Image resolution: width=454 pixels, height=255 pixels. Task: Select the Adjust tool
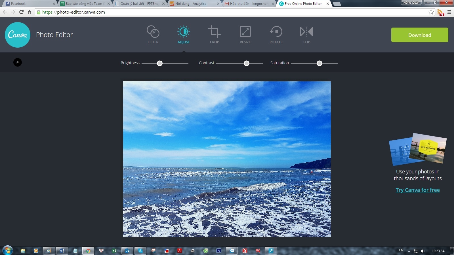(x=184, y=35)
